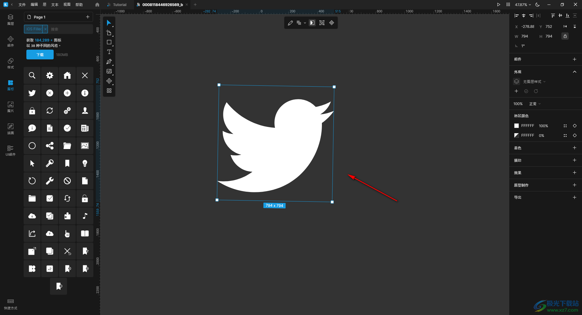Choose the Artboard tool

tap(109, 33)
